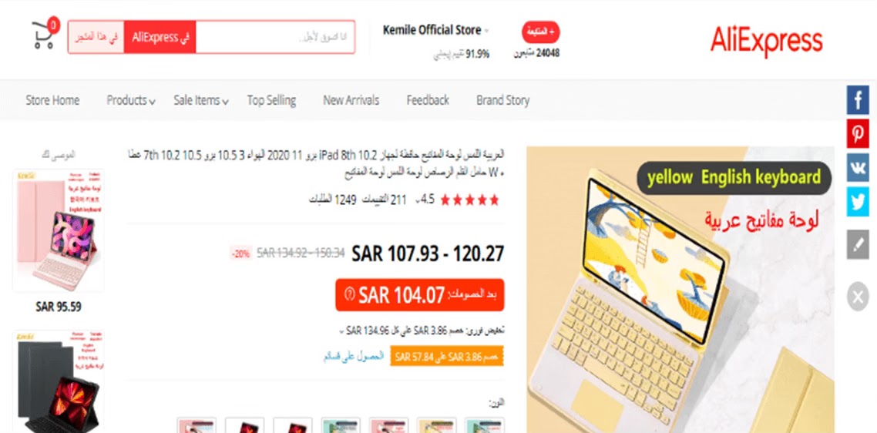Expand the Products dropdown menu

coord(131,101)
